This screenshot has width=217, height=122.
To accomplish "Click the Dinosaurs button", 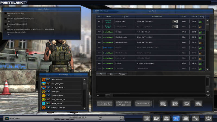I will coord(143,104).
